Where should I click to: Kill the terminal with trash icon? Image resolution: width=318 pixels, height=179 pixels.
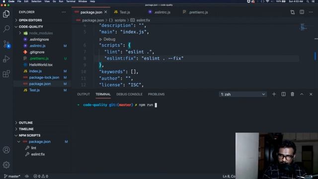(x=292, y=94)
